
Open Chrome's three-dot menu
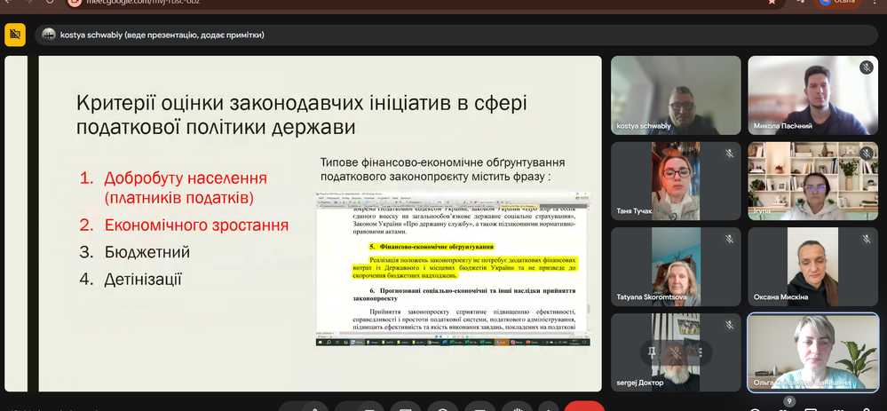tap(875, 3)
